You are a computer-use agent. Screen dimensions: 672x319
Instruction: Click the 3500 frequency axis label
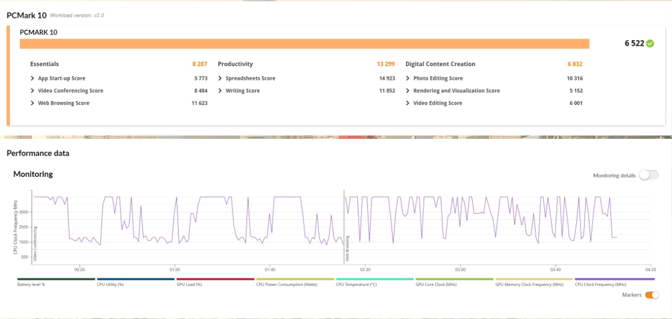(23, 212)
